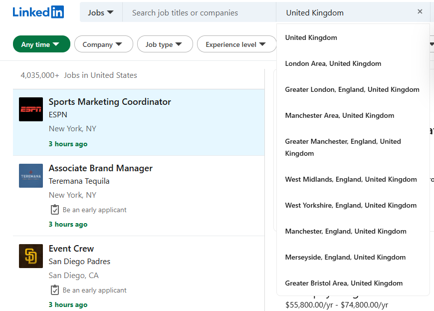434x311 pixels.
Task: Pick West Midlands, England suggestion
Action: click(353, 179)
